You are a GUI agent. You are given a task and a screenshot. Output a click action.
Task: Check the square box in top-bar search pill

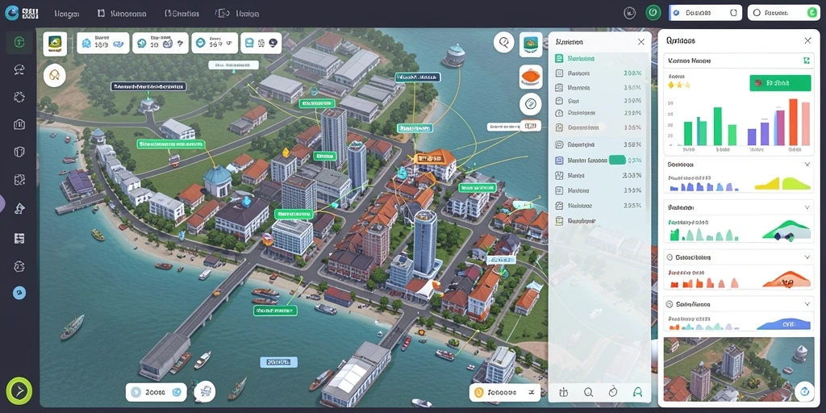734,13
